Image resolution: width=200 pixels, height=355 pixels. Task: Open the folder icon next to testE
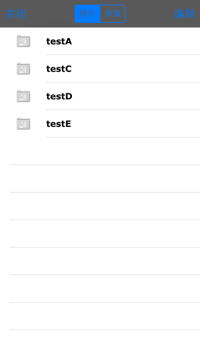23,124
